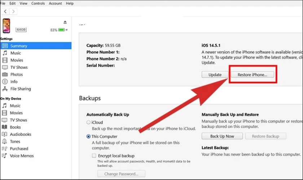This screenshot has height=180, width=303.
Task: Open Music under Settings
Action: [16, 53]
